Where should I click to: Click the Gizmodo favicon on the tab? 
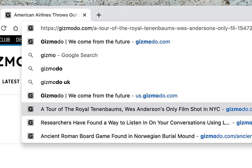point(8,15)
